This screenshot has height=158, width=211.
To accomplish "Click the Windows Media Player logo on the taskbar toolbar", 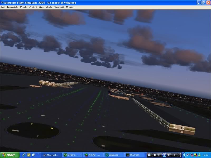I will click(x=149, y=155).
